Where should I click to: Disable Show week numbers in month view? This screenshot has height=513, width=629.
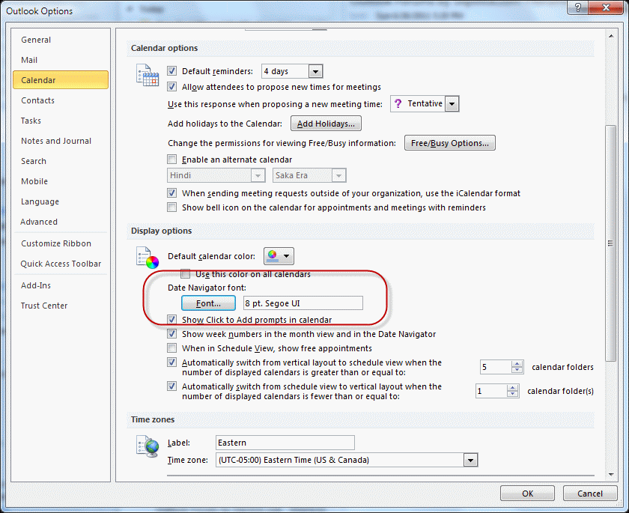click(x=172, y=334)
